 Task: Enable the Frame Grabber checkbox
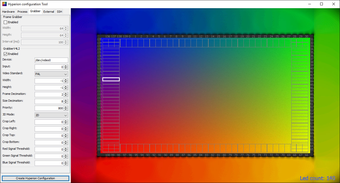click(6, 22)
